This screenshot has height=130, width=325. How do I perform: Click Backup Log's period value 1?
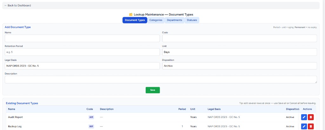tap(182, 126)
